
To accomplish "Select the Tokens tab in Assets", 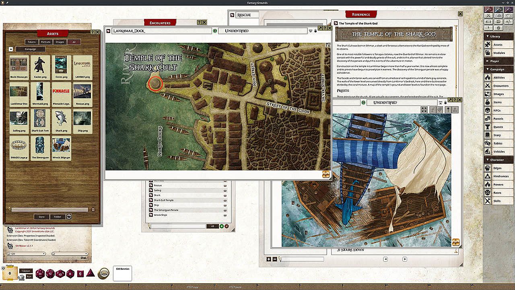I will 31,42.
